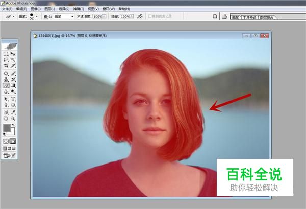Select the Crop tool
The image size is (306, 209).
click(6, 66)
